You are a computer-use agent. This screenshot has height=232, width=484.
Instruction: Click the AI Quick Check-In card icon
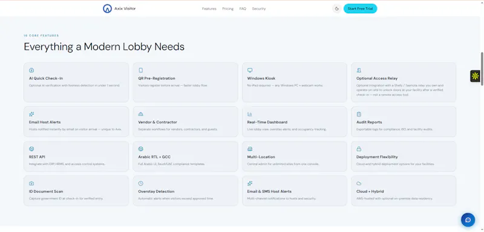pyautogui.click(x=31, y=70)
